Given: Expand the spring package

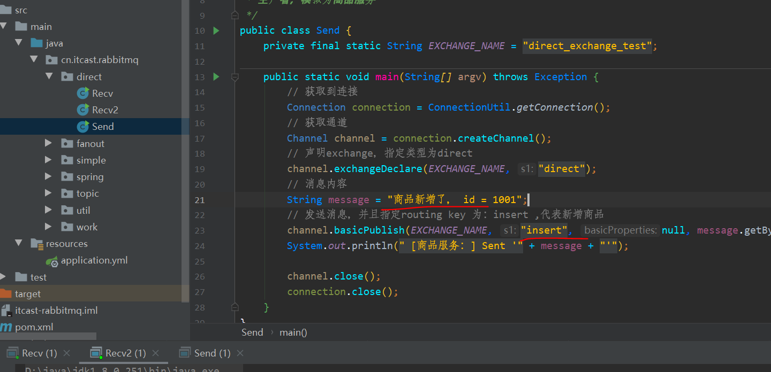Looking at the screenshot, I should 49,176.
